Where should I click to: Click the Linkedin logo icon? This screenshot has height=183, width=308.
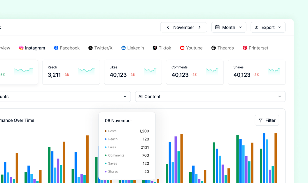[123, 48]
